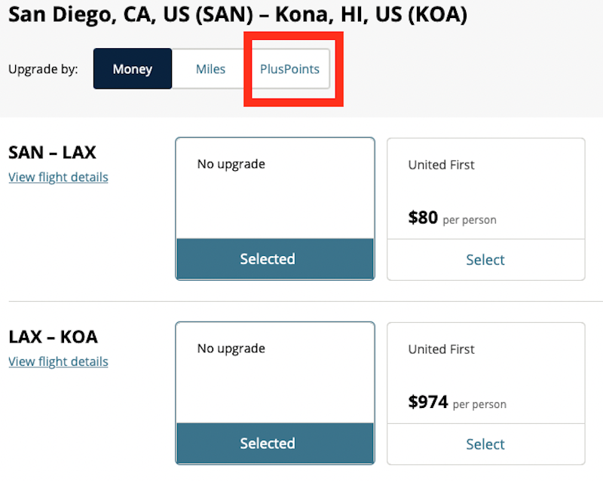
Task: Click the LAX–KOA route heading
Action: click(52, 336)
